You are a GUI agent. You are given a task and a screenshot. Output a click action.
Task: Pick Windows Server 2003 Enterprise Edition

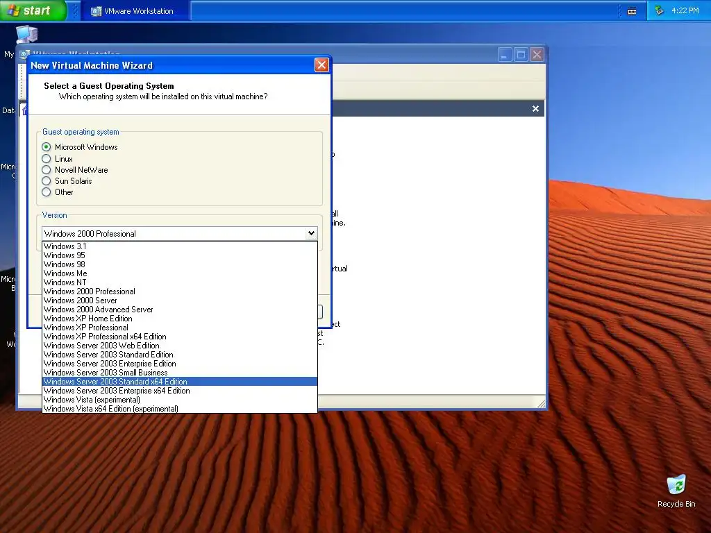[x=180, y=364]
